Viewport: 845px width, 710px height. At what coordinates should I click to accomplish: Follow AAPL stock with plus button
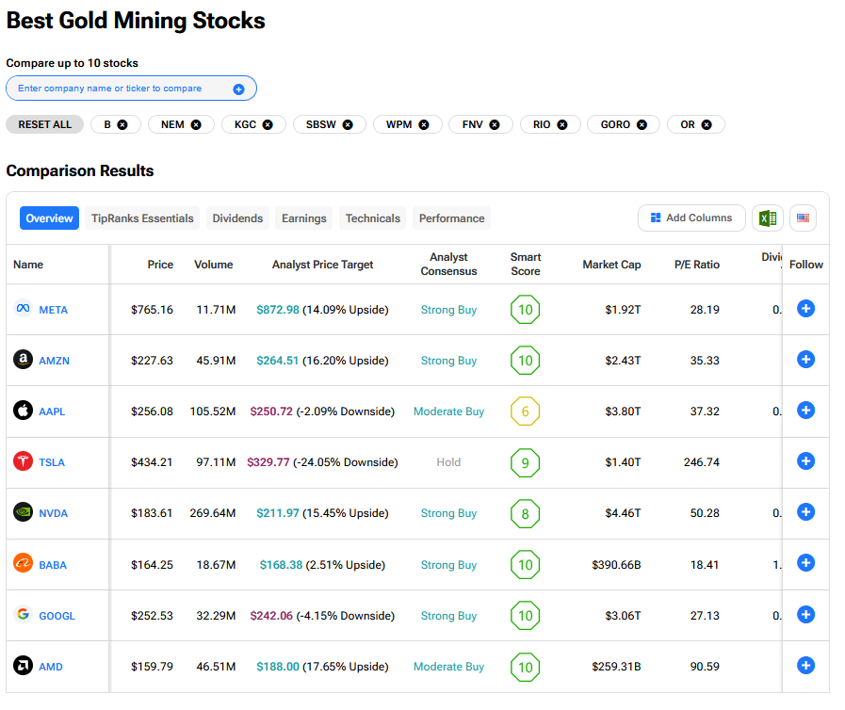(805, 411)
